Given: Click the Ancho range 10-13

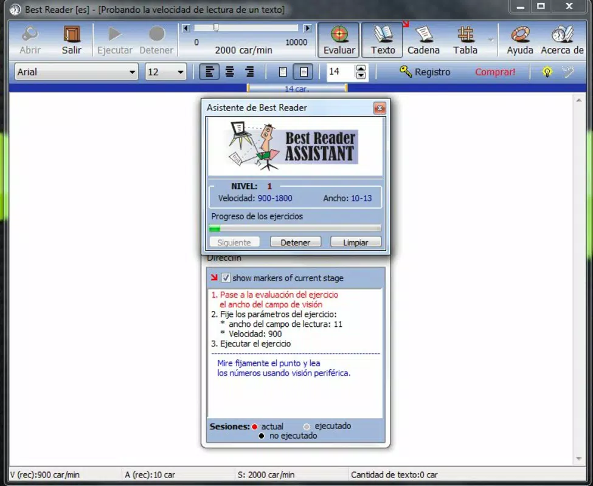Looking at the screenshot, I should (x=361, y=198).
